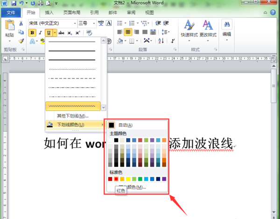Click the character border A icon
280x219 pixels.
coord(109,23)
